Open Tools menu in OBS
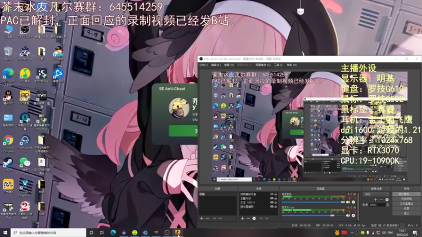The height and width of the screenshot is (237, 422). coord(279,65)
